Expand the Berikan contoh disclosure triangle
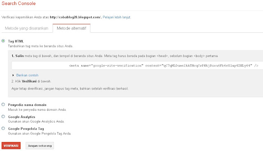 [x=13, y=75]
